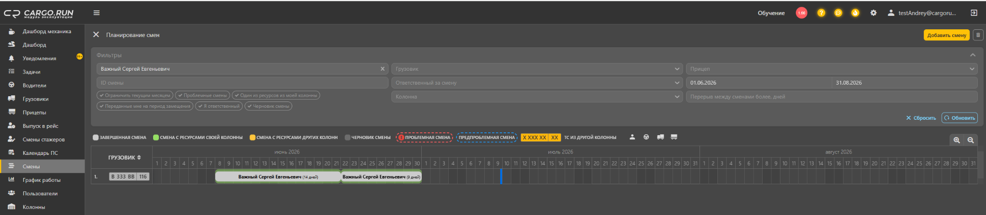Enable the Черновик смены filter chip
The image size is (986, 215).
point(268,106)
